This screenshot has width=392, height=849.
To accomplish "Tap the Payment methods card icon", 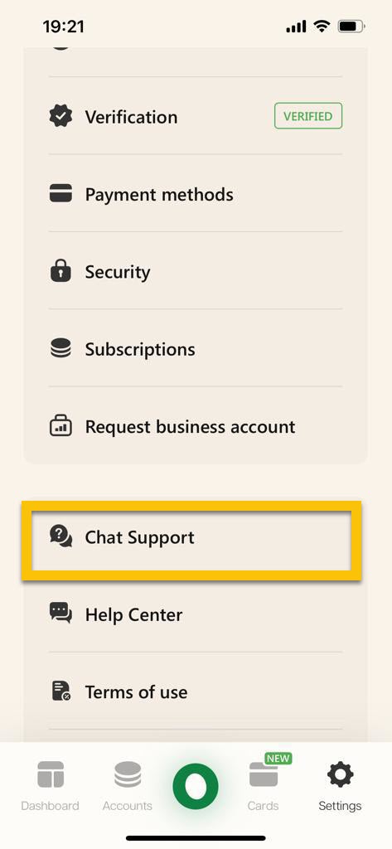I will click(x=60, y=193).
